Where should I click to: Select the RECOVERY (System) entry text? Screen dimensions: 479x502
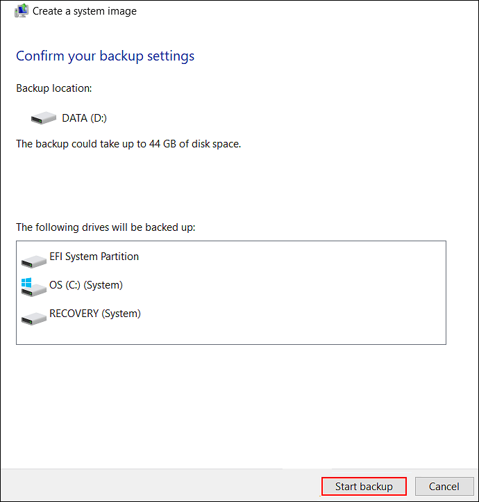[94, 314]
